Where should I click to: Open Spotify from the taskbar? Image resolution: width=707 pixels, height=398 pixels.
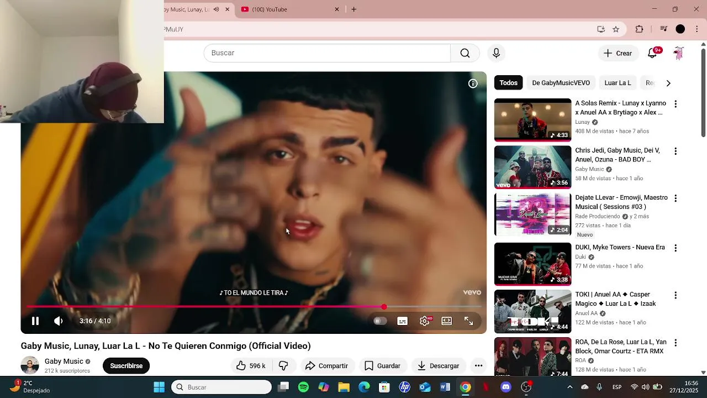coord(303,387)
